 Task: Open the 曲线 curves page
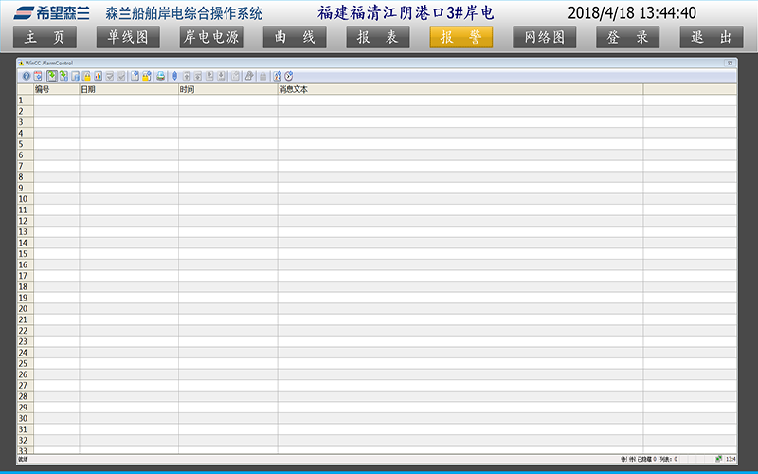[x=295, y=37]
